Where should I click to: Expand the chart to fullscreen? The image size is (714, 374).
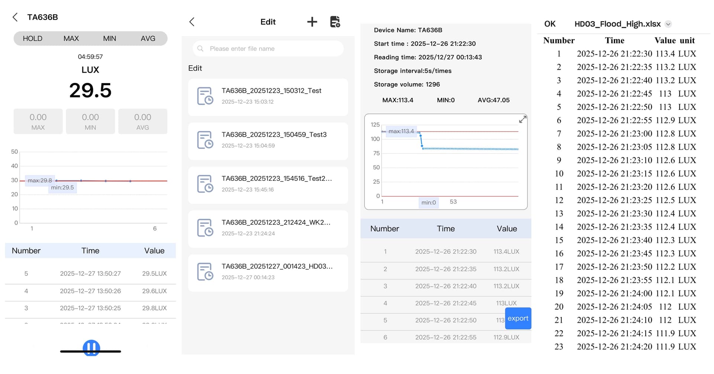(522, 120)
